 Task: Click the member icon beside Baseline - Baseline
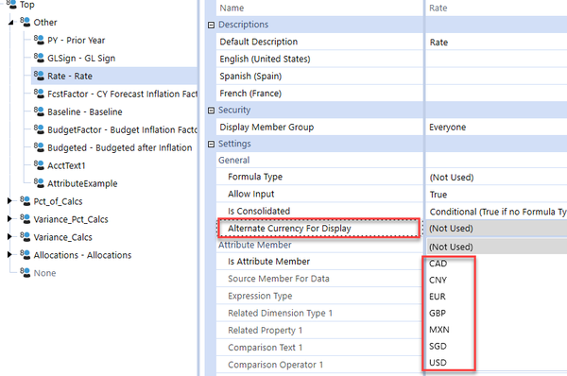[39, 111]
